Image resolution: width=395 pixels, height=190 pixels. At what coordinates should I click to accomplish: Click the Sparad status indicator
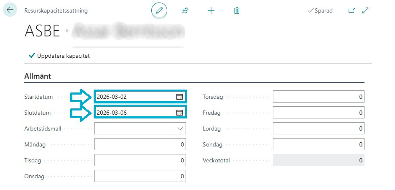click(320, 10)
